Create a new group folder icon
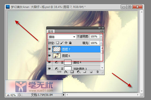The height and width of the screenshot is (100, 151). pos(85,72)
